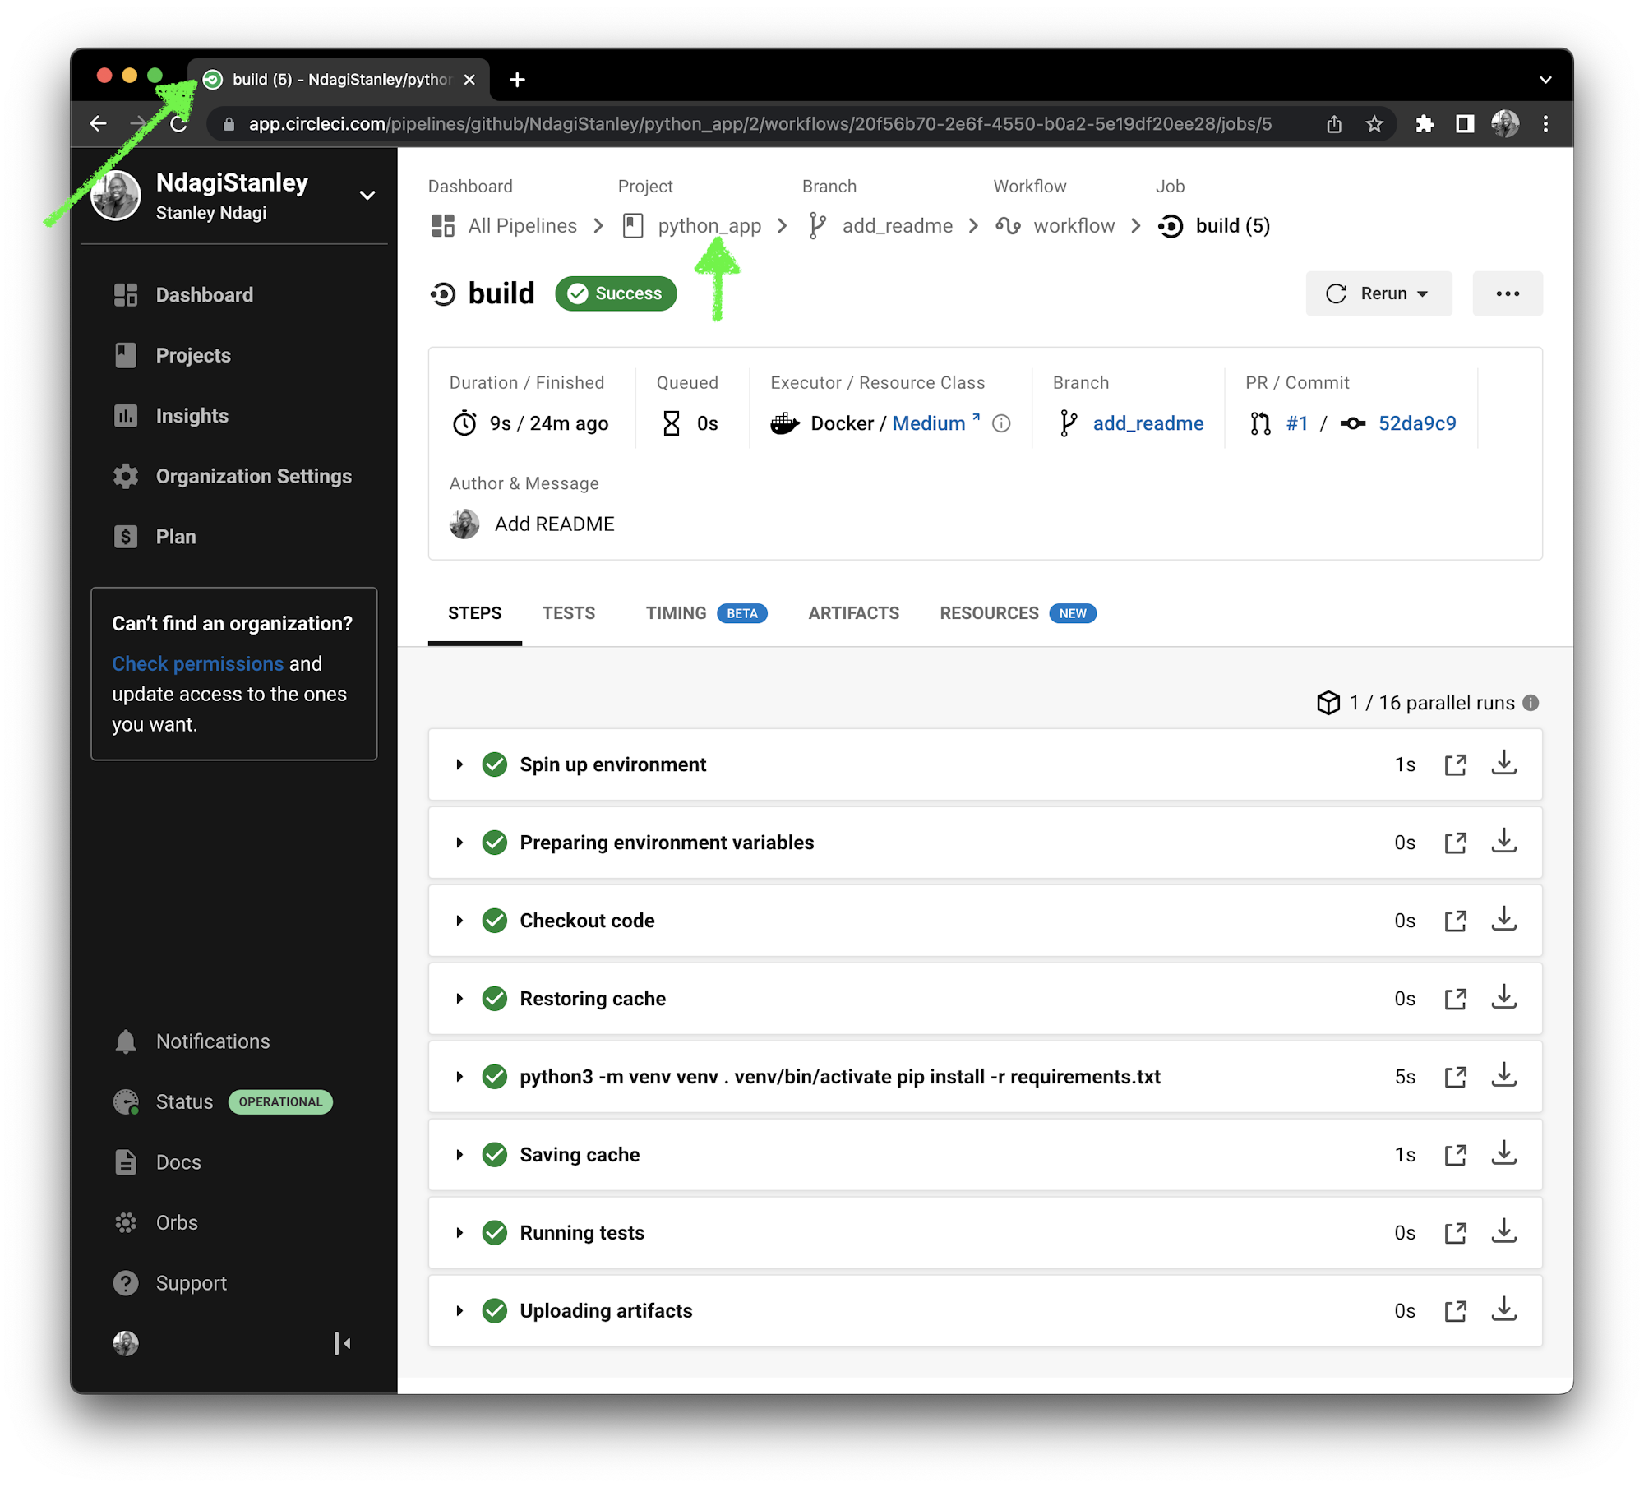Expand the Checkout code step
Image resolution: width=1644 pixels, height=1487 pixels.
coord(459,921)
